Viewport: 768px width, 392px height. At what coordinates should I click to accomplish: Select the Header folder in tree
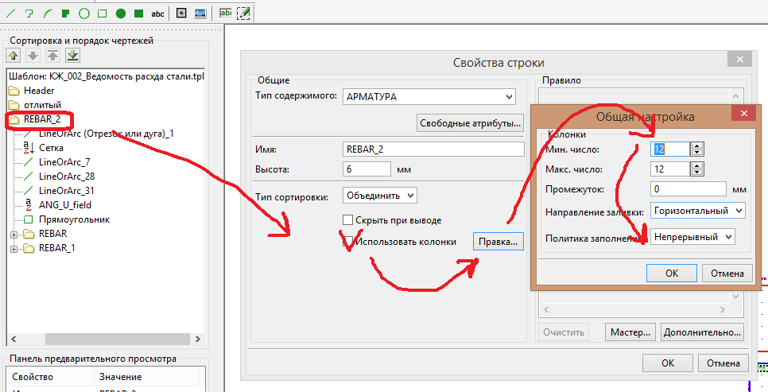tap(38, 91)
